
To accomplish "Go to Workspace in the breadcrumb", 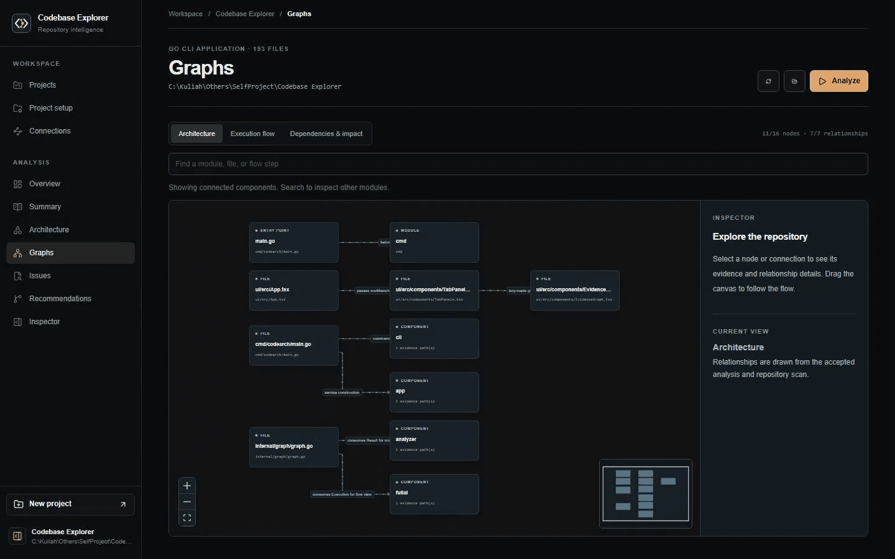I will (185, 14).
